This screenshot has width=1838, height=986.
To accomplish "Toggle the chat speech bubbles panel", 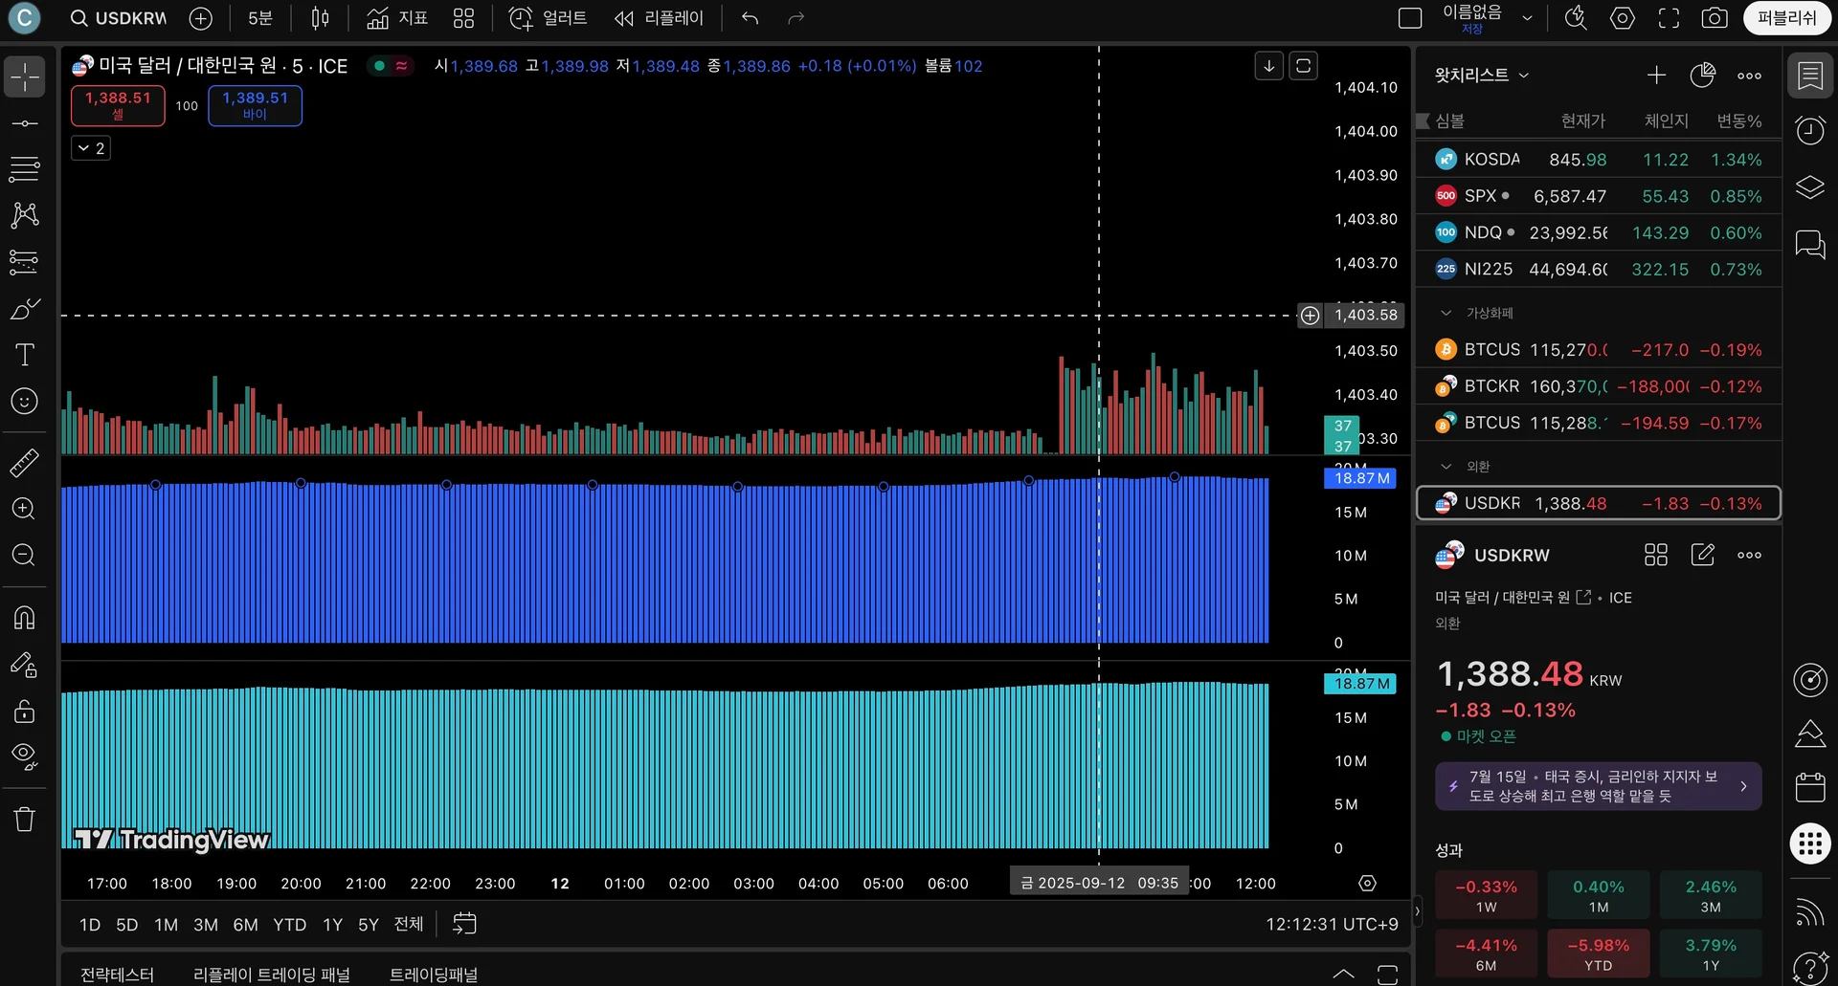I will pos(1810,245).
